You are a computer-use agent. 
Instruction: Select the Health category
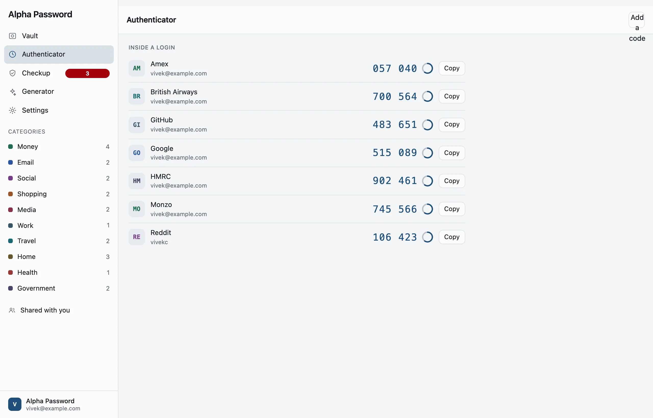[59, 272]
